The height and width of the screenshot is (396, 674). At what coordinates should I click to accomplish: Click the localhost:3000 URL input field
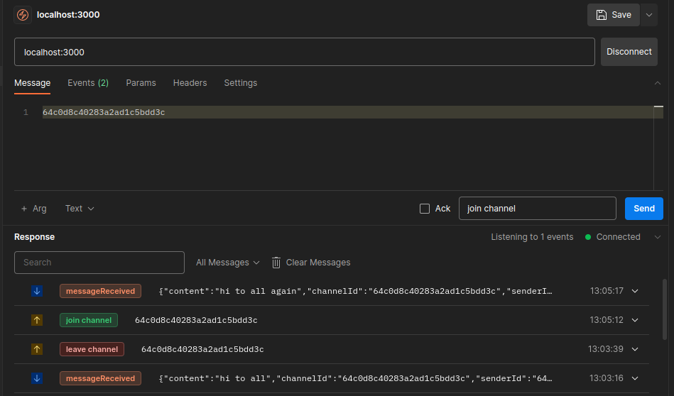click(305, 52)
